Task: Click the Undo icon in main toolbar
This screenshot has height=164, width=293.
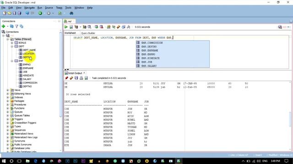Action: [27, 13]
